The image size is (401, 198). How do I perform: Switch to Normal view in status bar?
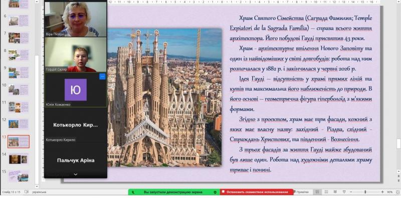pyautogui.click(x=317, y=192)
